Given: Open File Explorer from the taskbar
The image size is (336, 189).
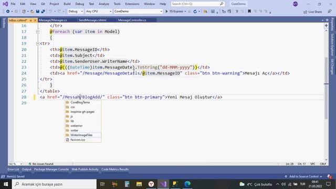Looking at the screenshot, I should point(139,184).
